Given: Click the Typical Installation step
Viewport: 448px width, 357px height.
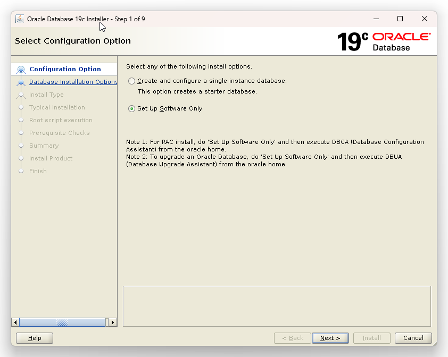Looking at the screenshot, I should [57, 107].
